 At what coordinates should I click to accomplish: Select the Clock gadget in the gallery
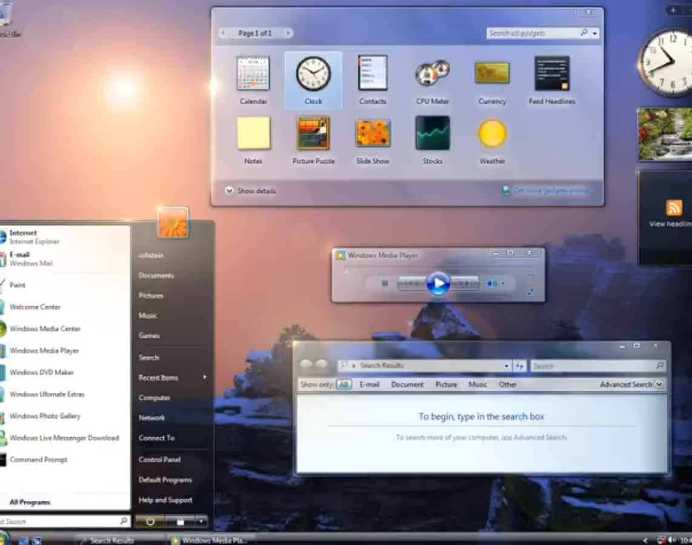pos(312,73)
